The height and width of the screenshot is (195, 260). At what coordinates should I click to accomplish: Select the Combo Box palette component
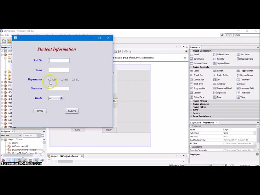[197, 80]
